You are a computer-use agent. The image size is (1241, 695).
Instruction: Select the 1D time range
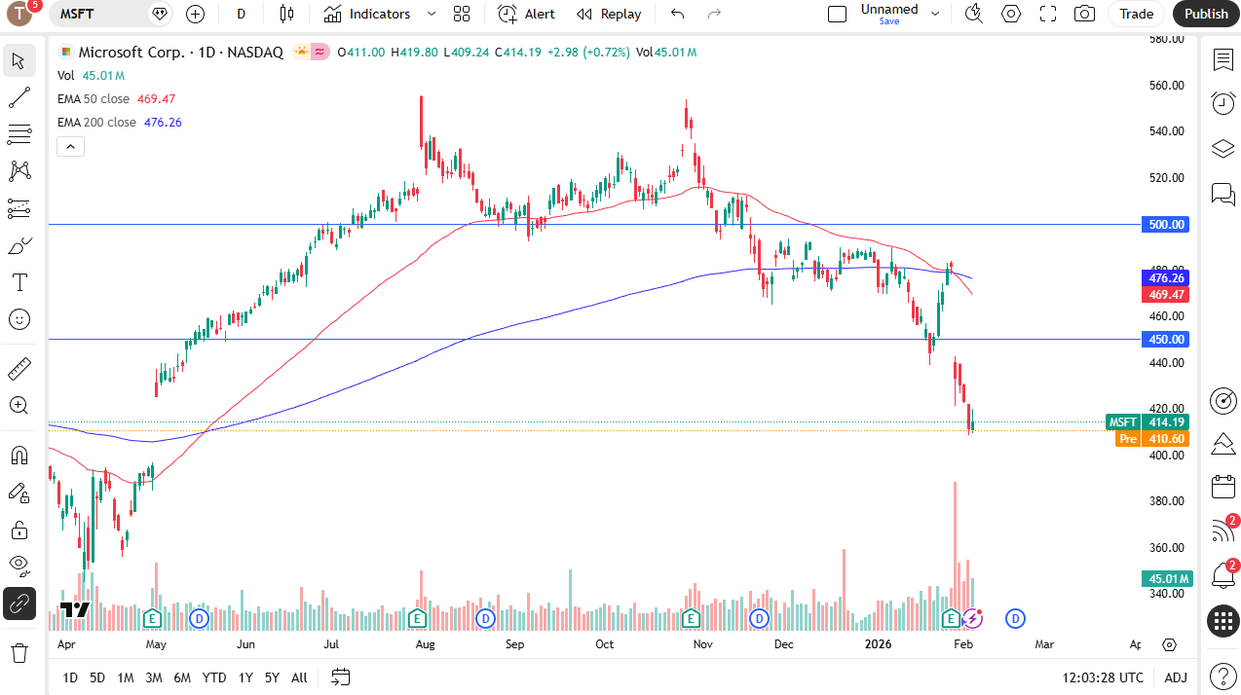pos(70,677)
